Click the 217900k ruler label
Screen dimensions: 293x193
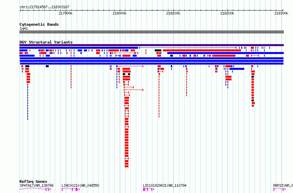[x=66, y=13]
